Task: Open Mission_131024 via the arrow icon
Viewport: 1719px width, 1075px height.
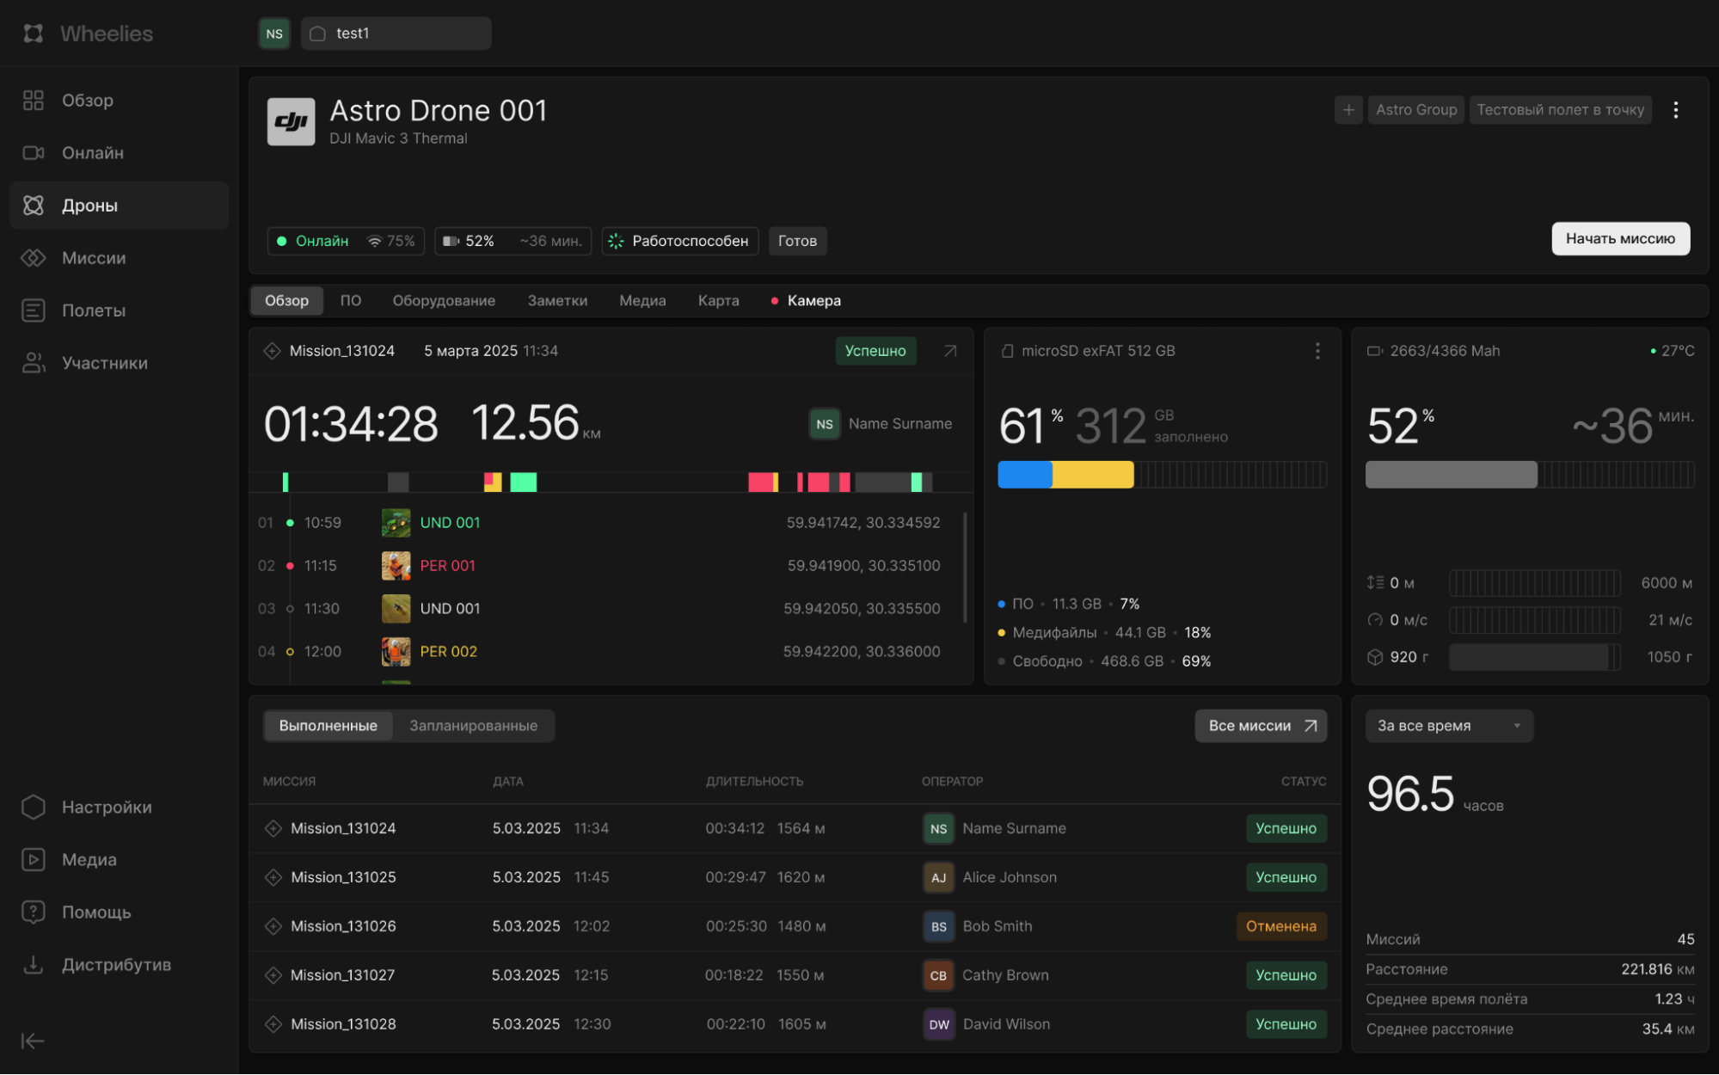Action: (x=949, y=351)
